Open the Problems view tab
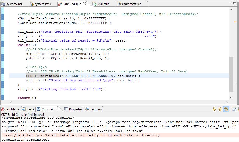This screenshot has height=142, width=239. (x=10, y=109)
